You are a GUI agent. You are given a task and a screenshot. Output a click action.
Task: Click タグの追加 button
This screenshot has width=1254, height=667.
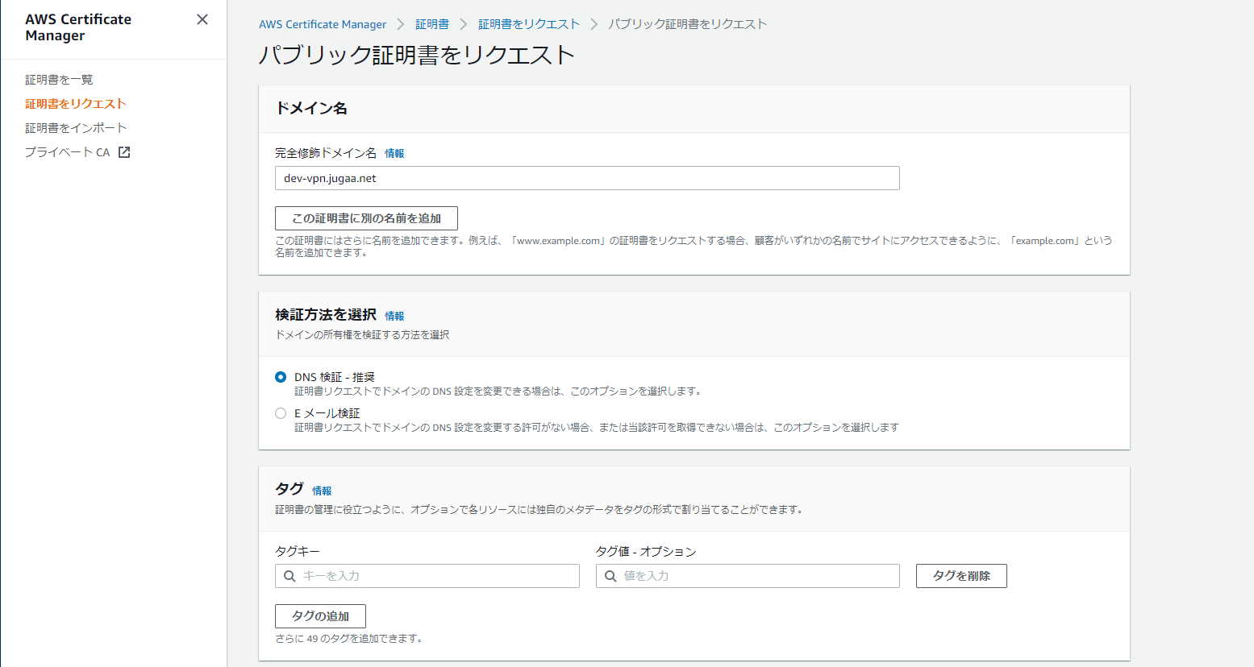(x=320, y=616)
